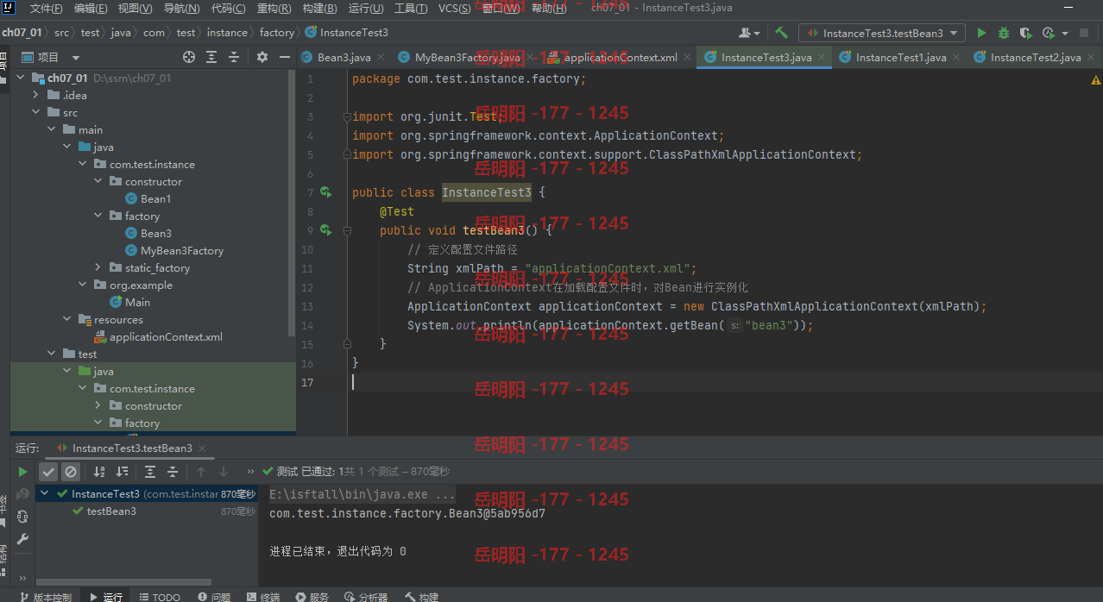Screen dimensions: 1103x602
Task: Collapse the src folder
Action: click(x=35, y=112)
